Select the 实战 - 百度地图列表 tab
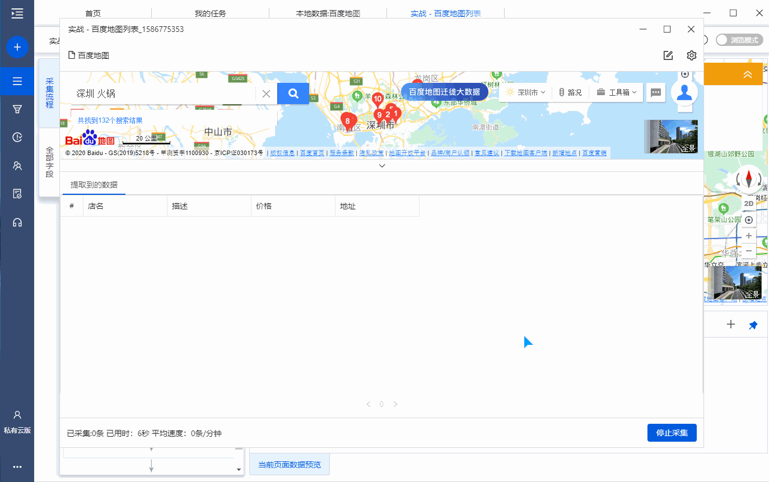The width and height of the screenshot is (769, 482). pos(445,13)
